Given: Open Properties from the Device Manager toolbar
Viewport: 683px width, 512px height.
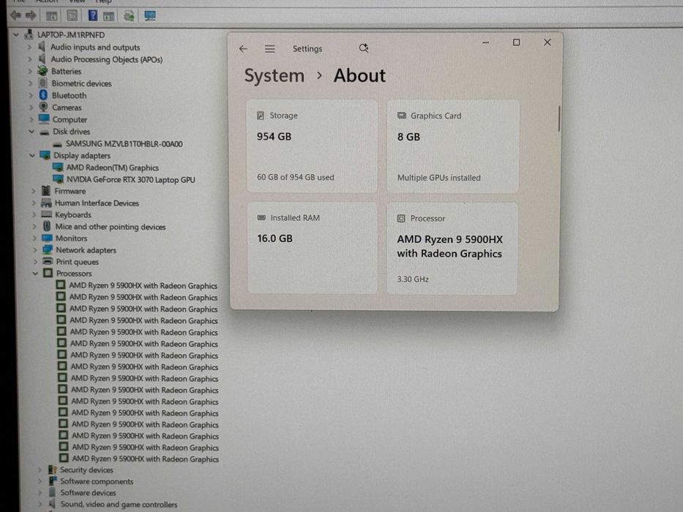Looking at the screenshot, I should click(x=72, y=16).
